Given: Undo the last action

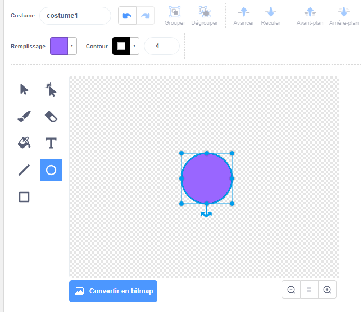Looking at the screenshot, I should pos(127,16).
